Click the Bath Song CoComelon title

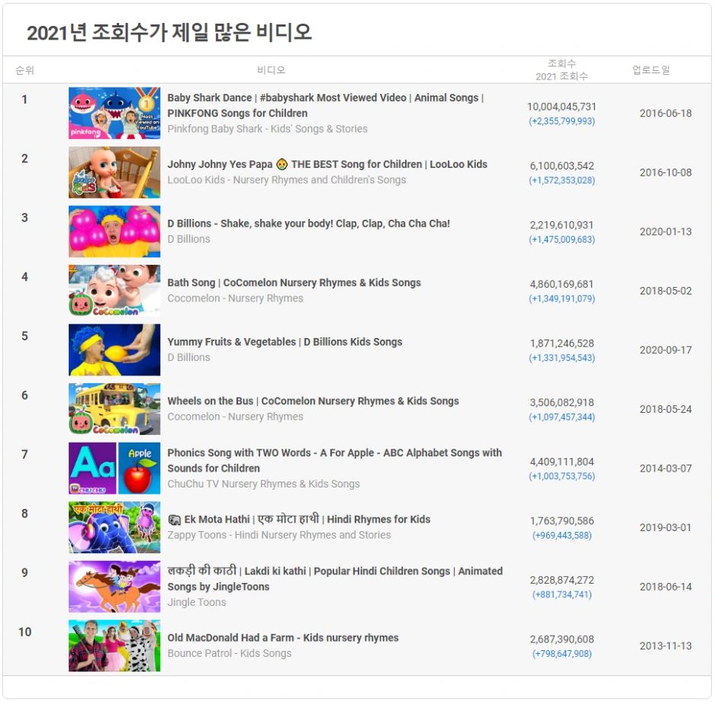tap(294, 283)
